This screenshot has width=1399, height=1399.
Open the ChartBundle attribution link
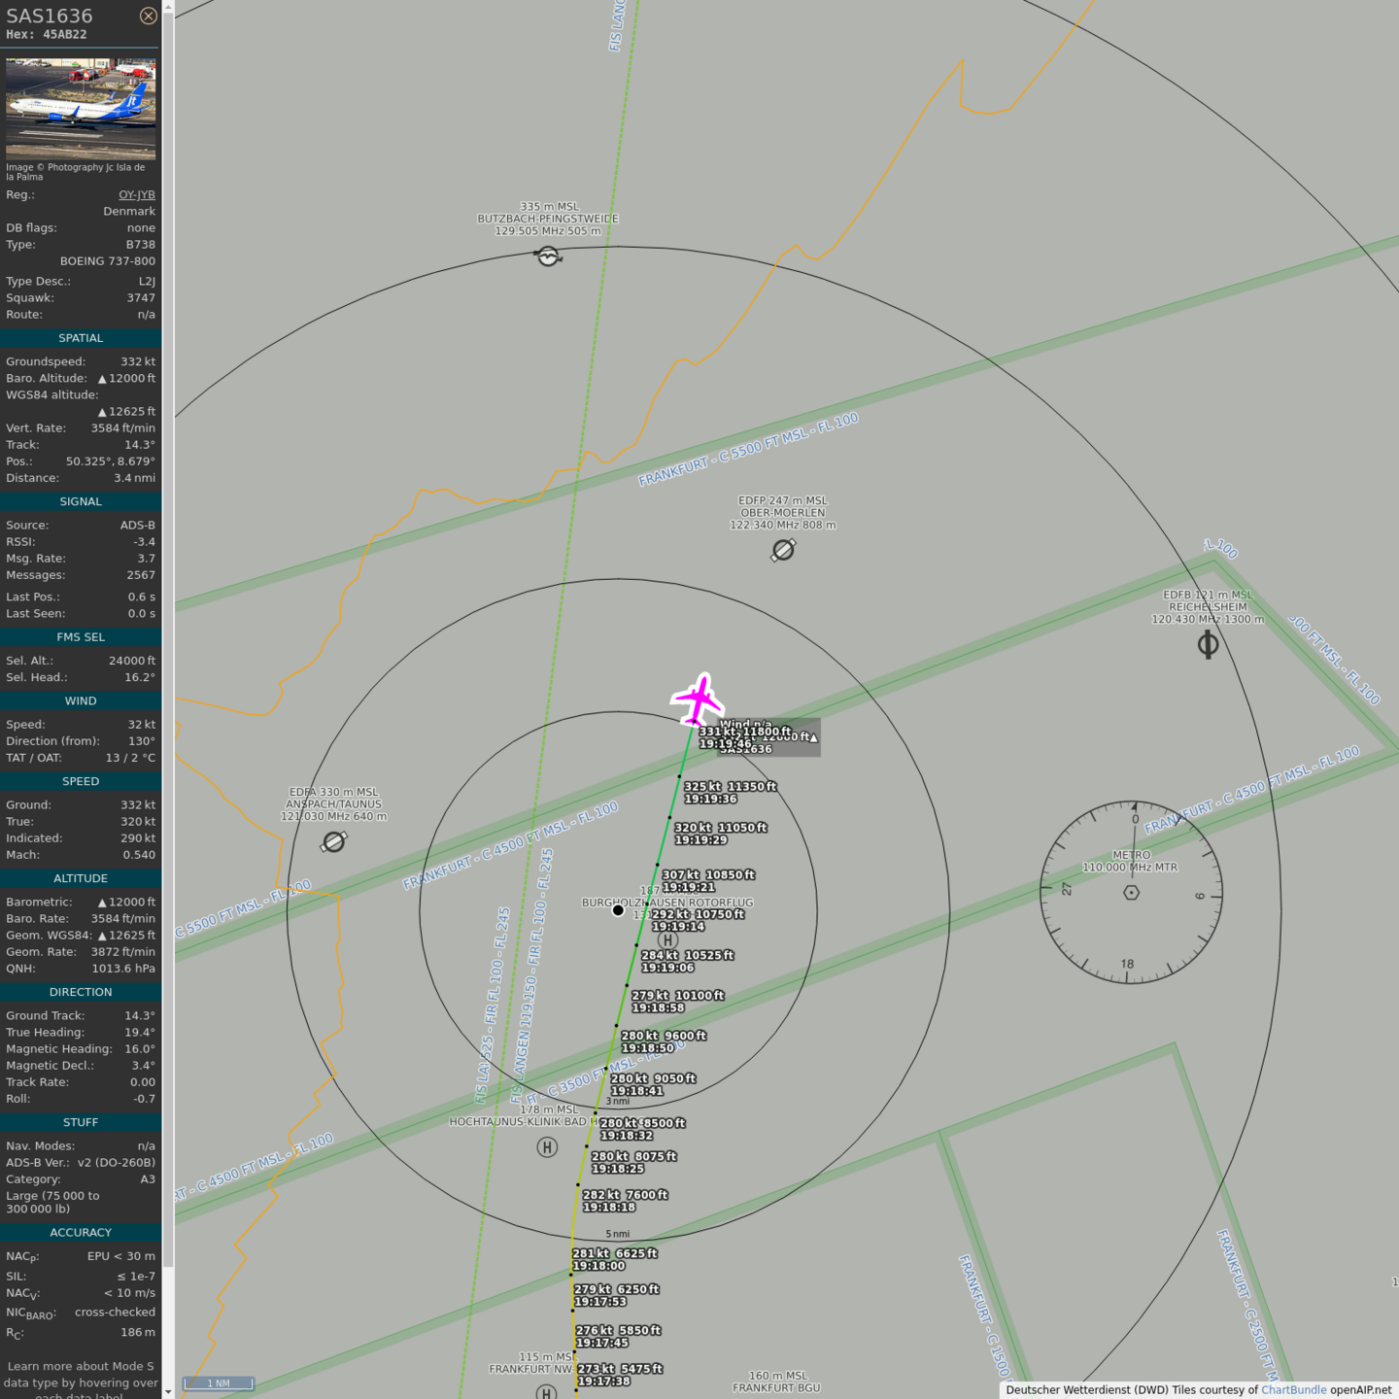[x=1293, y=1389]
